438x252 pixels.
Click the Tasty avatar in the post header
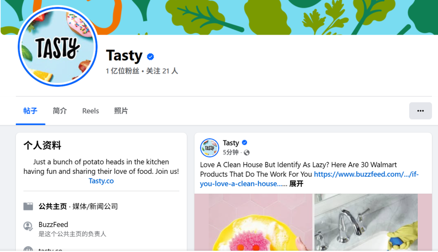tap(209, 147)
